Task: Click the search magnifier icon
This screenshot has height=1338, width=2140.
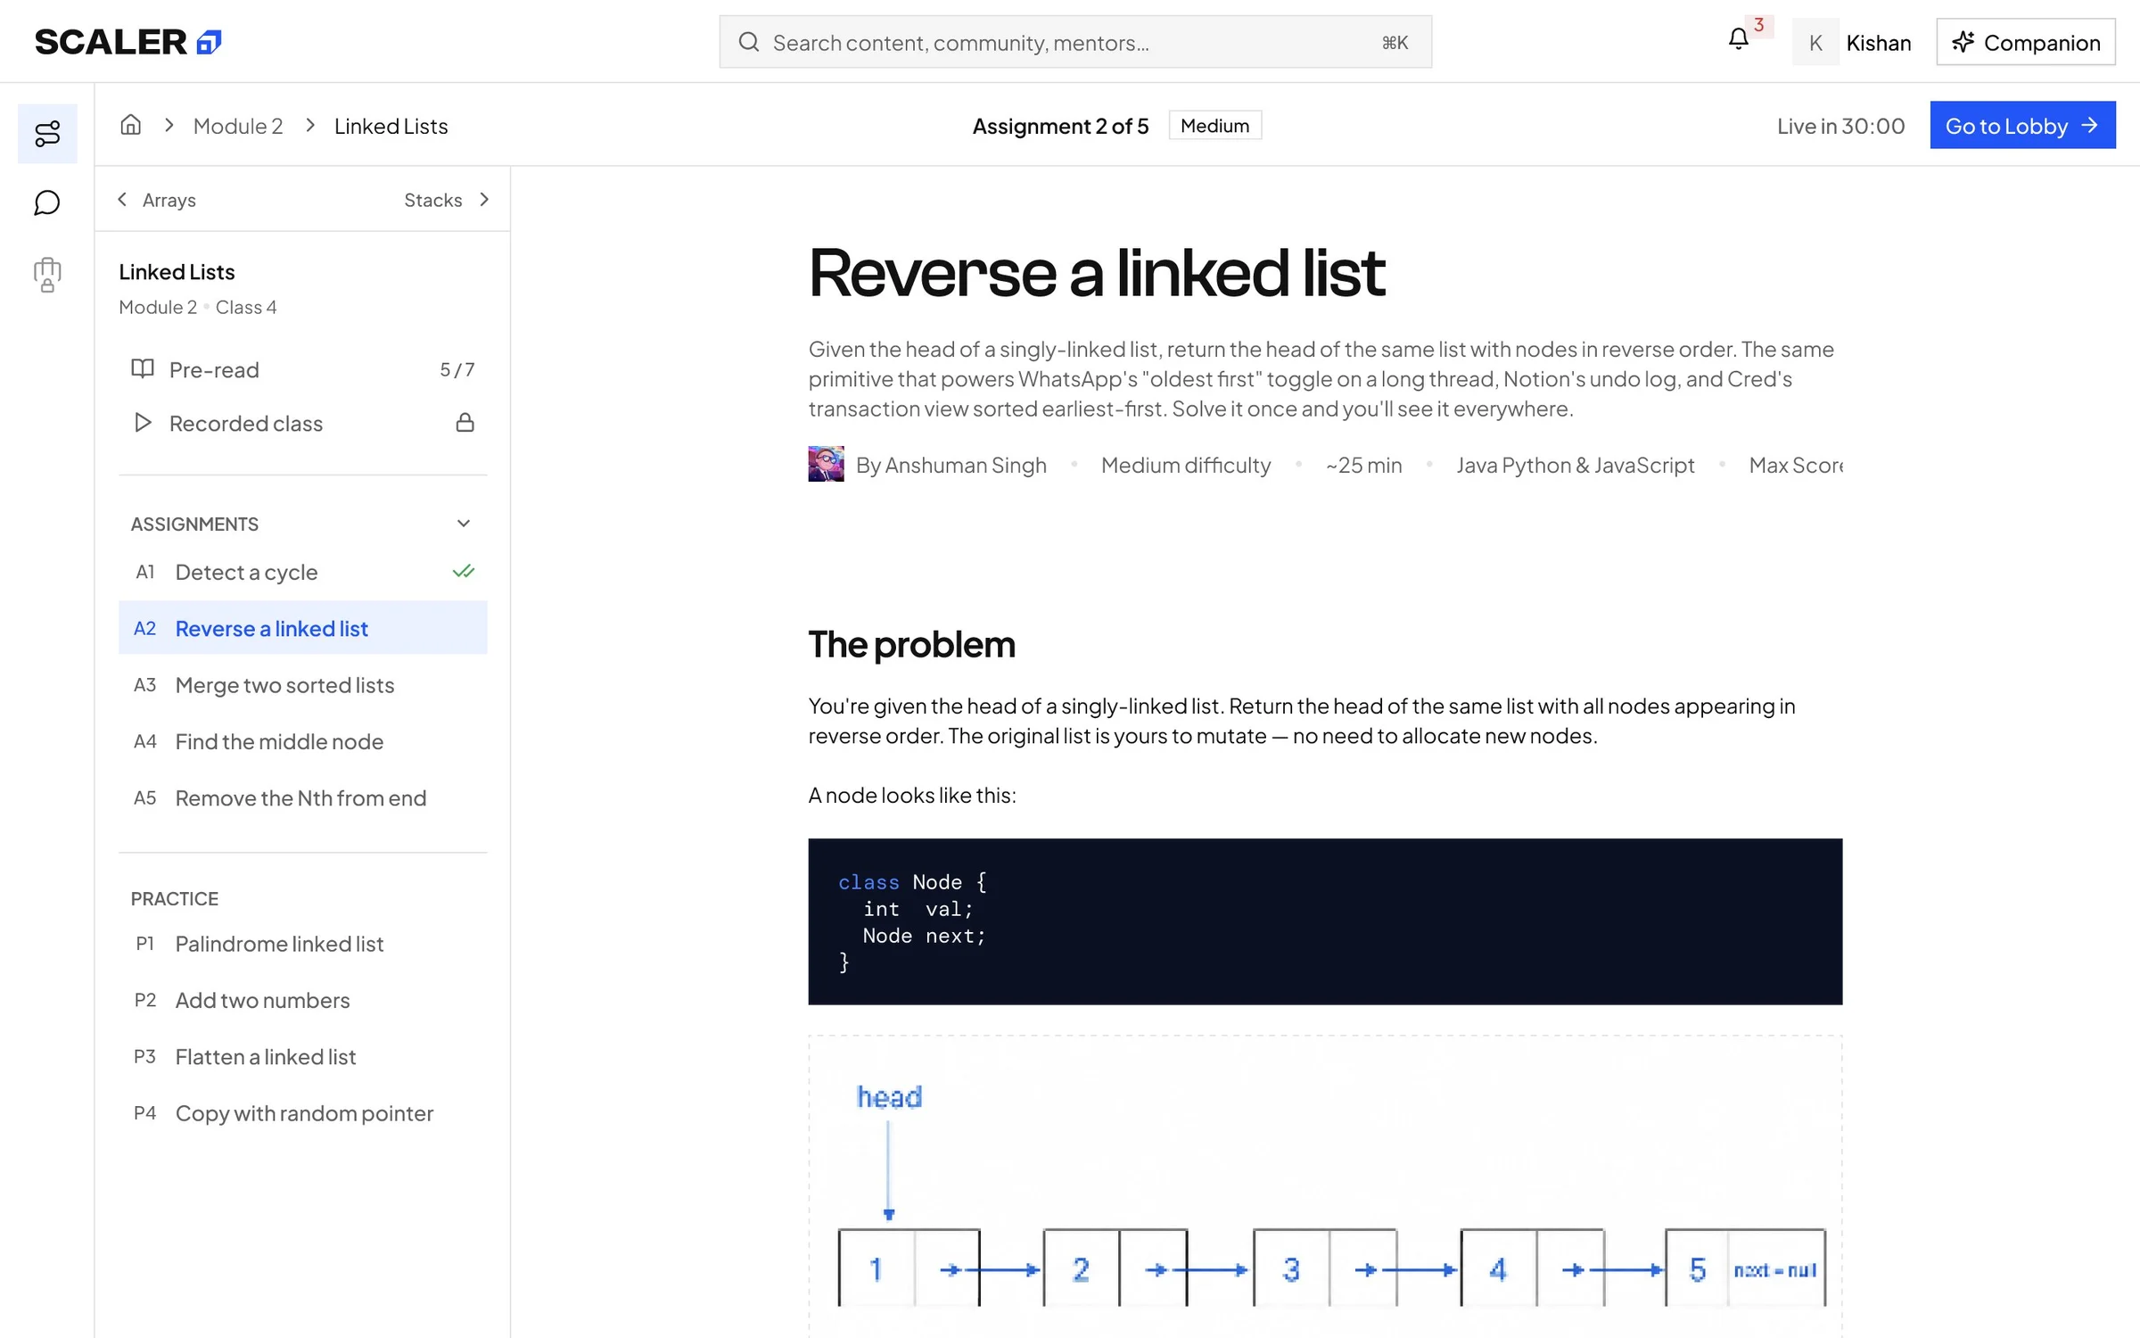Action: [x=749, y=42]
